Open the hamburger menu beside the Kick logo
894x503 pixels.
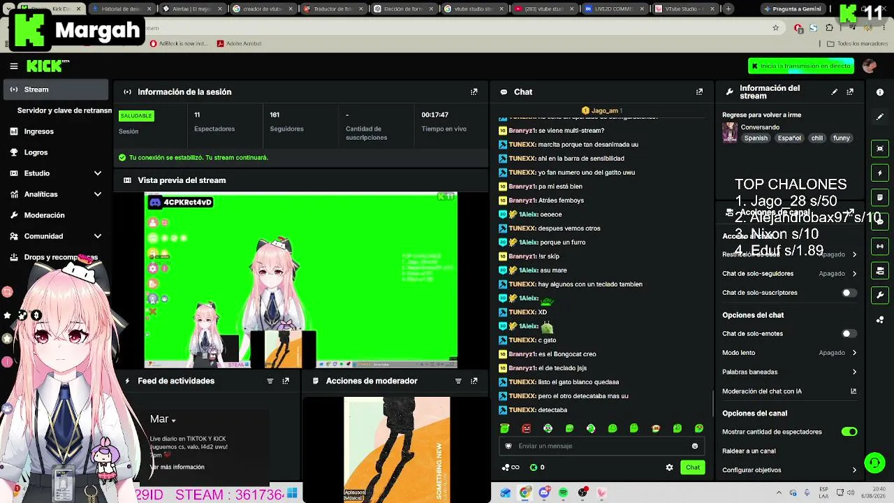coord(14,66)
